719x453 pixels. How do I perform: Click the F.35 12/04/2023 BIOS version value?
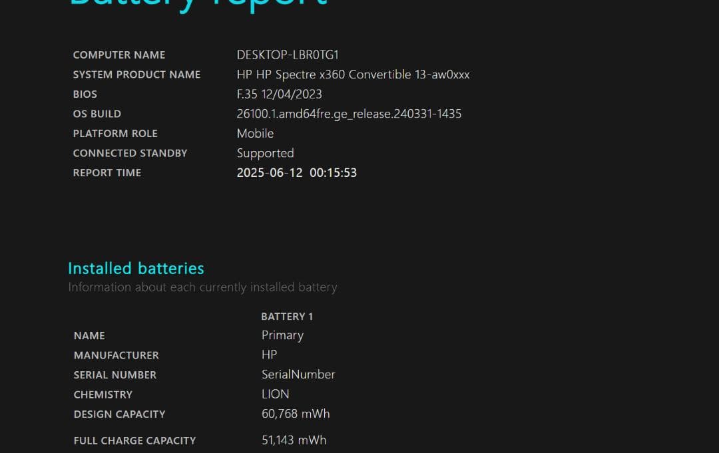[280, 94]
